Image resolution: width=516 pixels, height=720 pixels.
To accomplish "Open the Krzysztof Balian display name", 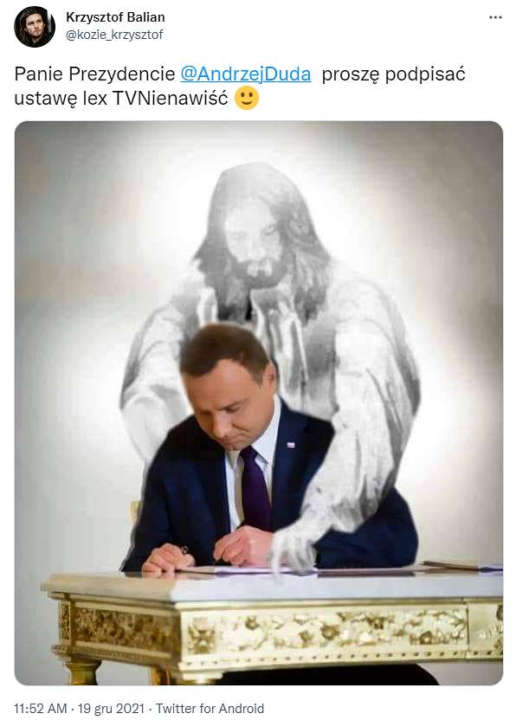I will pos(115,17).
